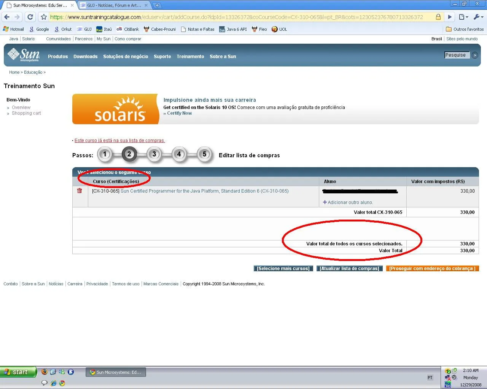
Task: Click the Selecione mais cursos button
Action: pyautogui.click(x=283, y=269)
